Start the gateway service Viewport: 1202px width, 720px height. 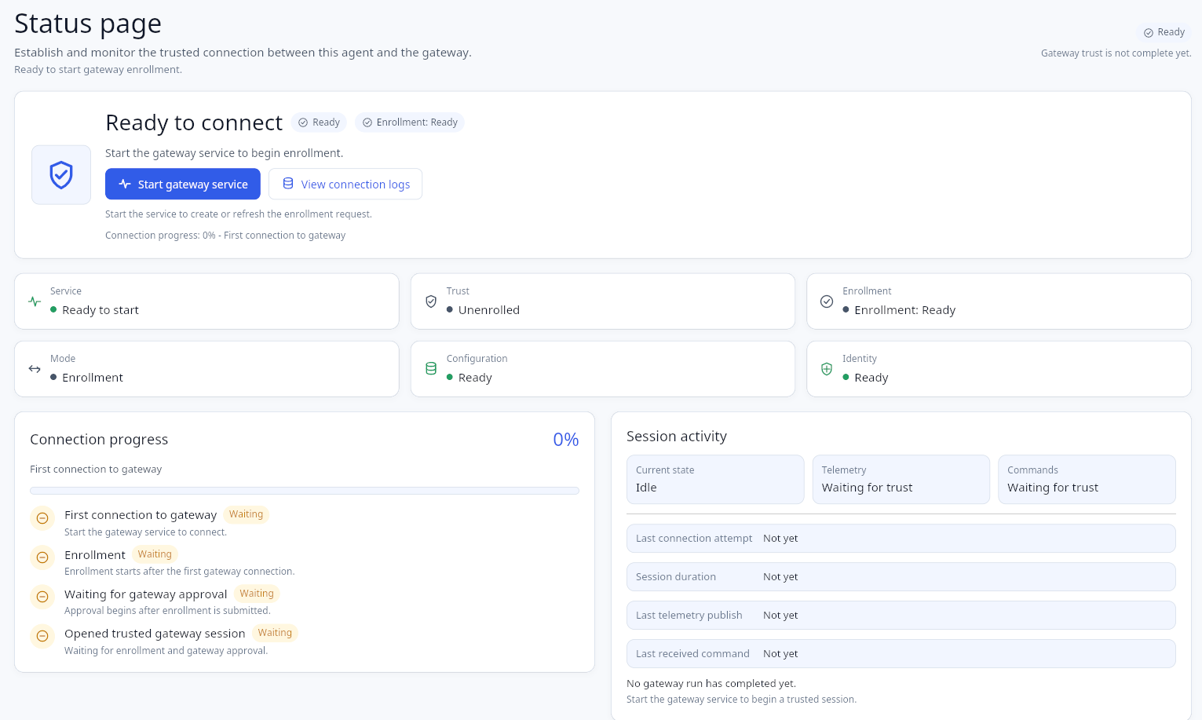coord(183,184)
